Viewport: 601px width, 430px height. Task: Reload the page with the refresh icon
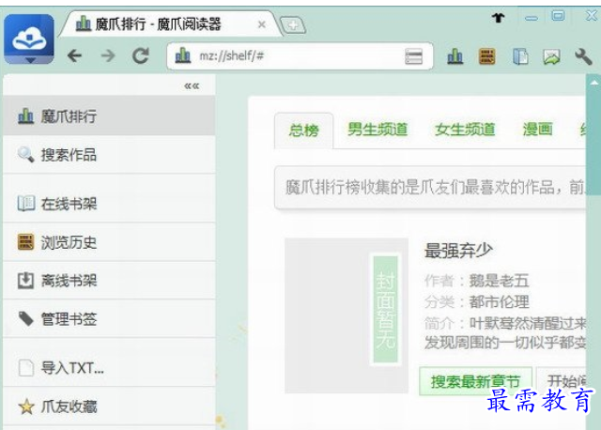pos(141,56)
